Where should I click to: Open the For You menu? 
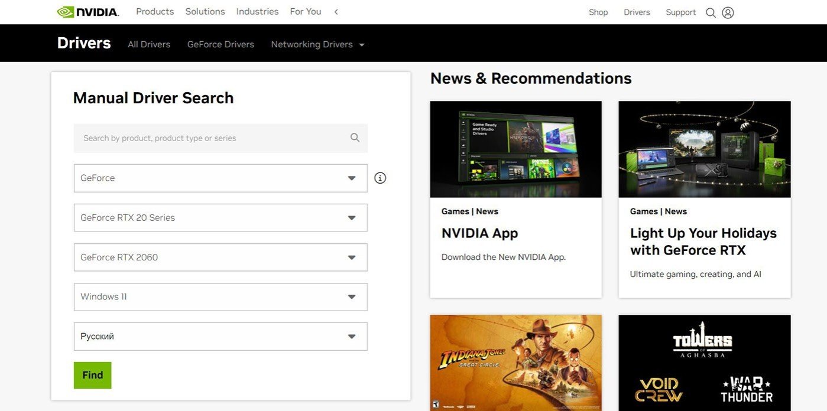[306, 12]
